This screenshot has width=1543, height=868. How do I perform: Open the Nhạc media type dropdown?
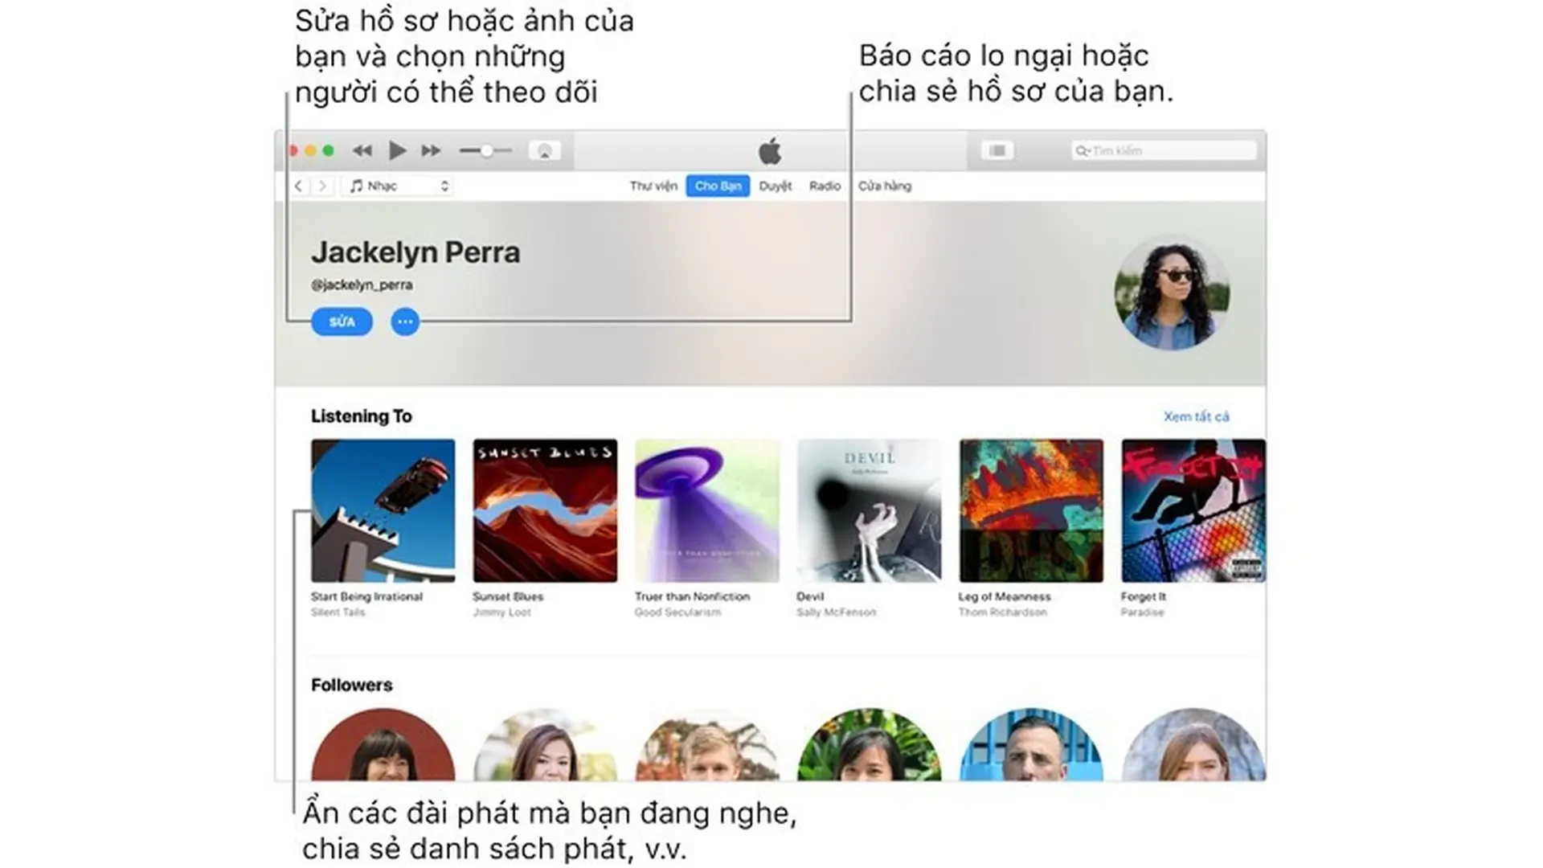(399, 186)
